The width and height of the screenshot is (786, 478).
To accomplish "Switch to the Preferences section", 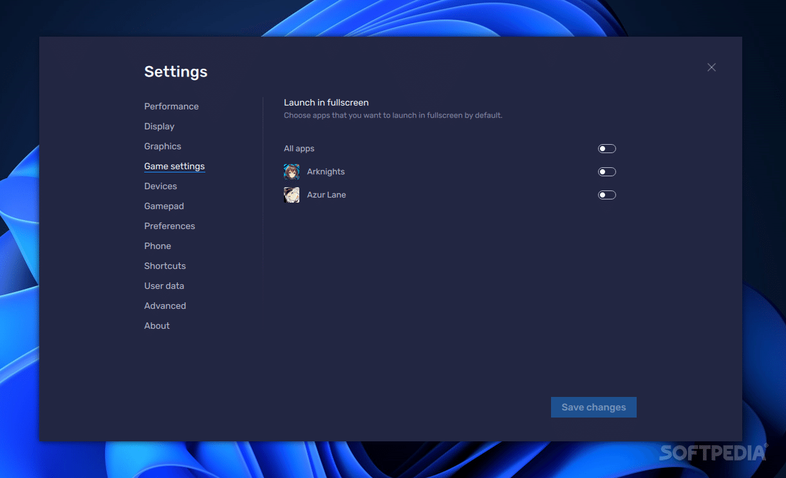I will 169,226.
